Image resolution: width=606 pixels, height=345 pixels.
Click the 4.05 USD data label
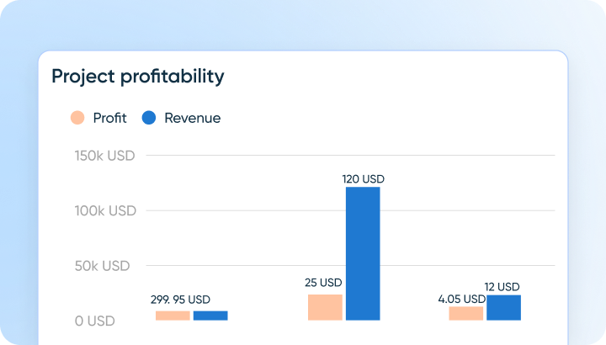point(461,299)
